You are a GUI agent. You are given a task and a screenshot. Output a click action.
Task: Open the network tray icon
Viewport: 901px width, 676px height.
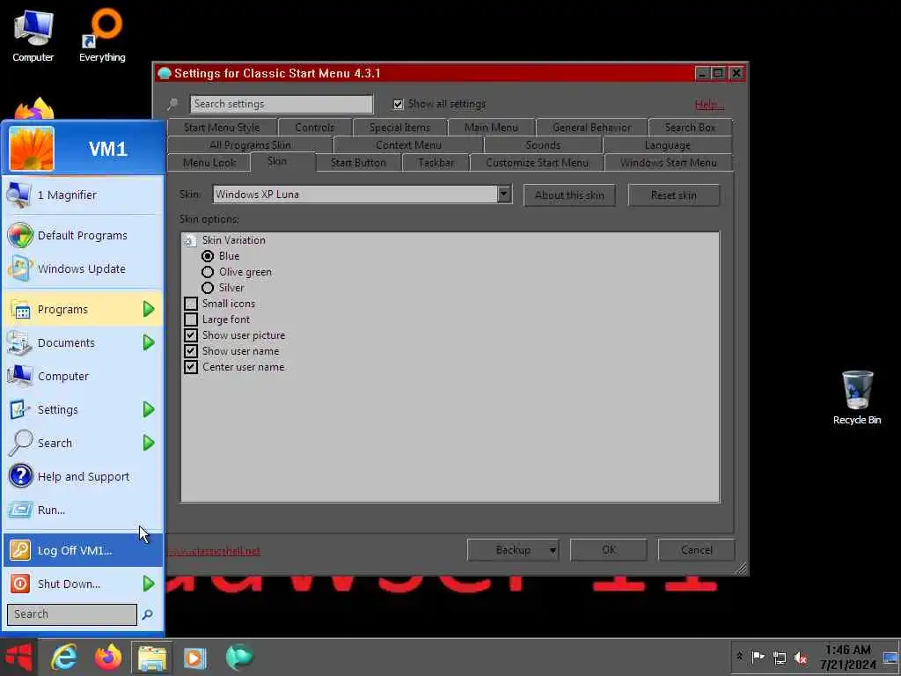point(780,657)
